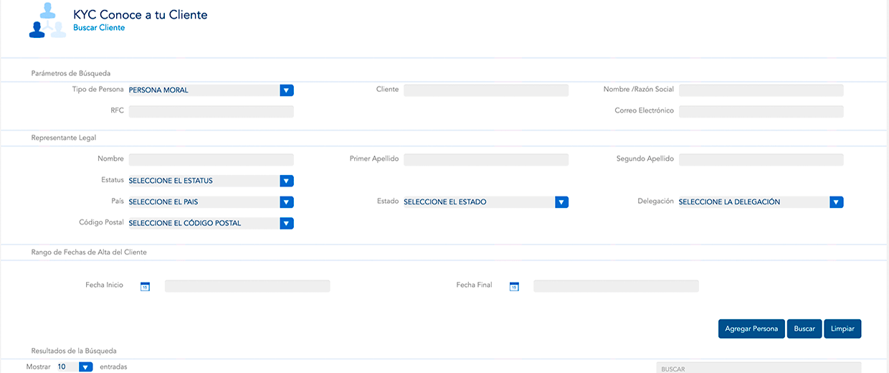
Task: Open the Fecha Inicio calendar picker
Action: click(x=145, y=286)
